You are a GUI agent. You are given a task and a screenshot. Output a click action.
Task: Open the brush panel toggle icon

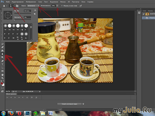[x=17, y=6]
